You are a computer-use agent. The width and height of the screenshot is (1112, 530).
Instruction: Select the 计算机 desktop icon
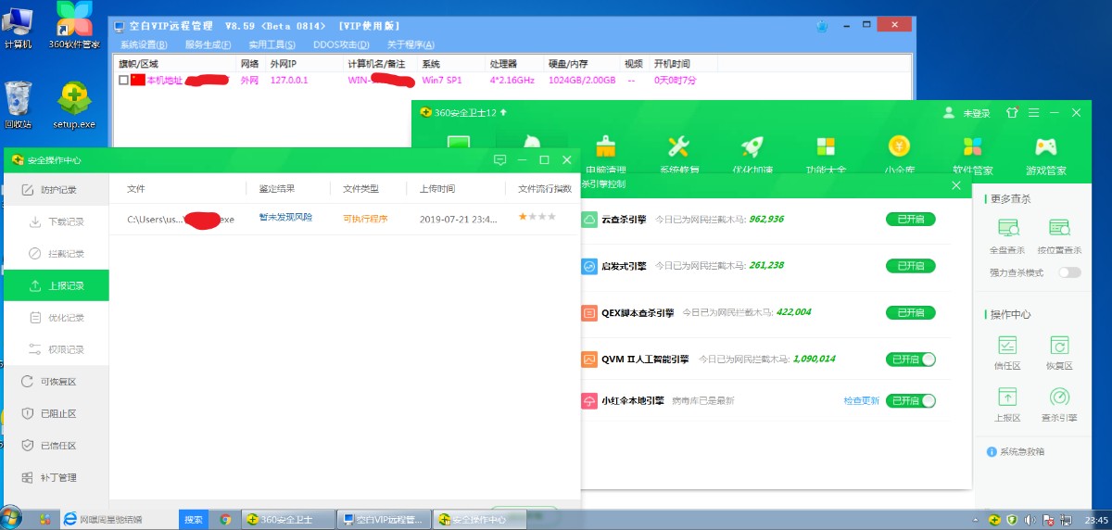pyautogui.click(x=18, y=26)
